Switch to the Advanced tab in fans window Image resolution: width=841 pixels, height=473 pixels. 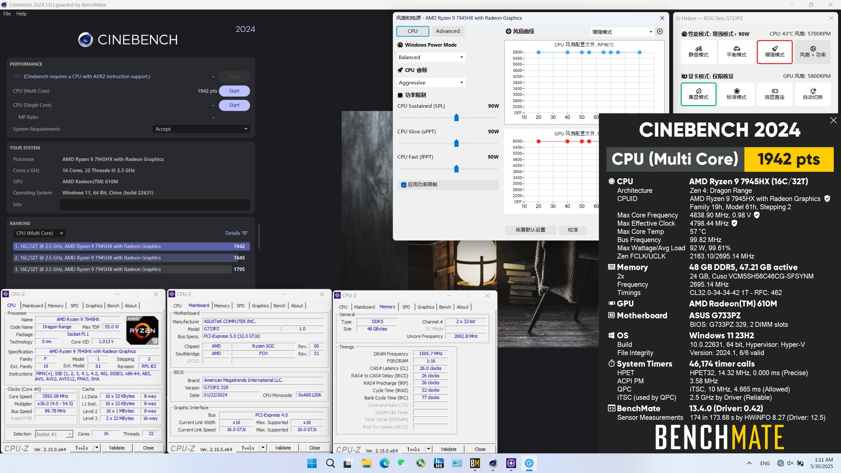[x=447, y=31]
